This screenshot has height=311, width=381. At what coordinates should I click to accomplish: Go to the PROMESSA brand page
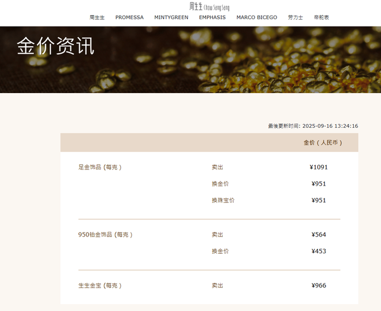129,17
